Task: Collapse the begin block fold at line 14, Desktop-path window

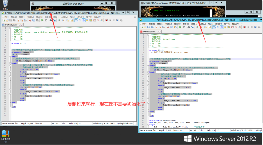Action: pyautogui.click(x=10, y=57)
